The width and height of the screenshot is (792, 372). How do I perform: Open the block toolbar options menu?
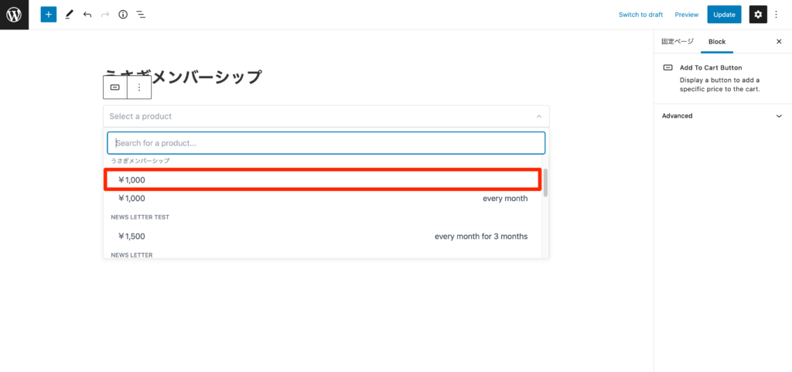click(139, 87)
